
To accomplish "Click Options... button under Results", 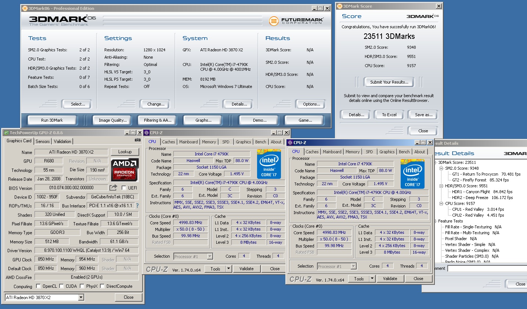I will 311,104.
